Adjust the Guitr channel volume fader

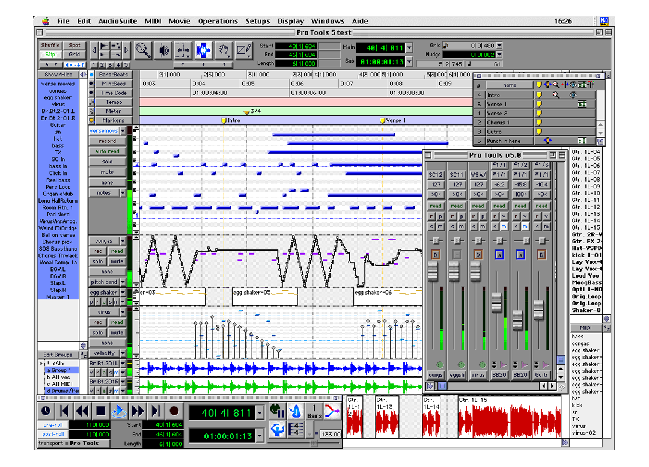(x=538, y=310)
